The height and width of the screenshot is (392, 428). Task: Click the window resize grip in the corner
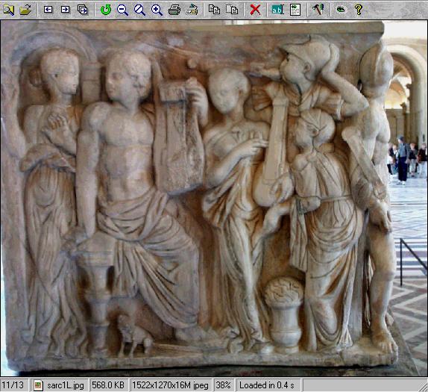tap(423, 387)
